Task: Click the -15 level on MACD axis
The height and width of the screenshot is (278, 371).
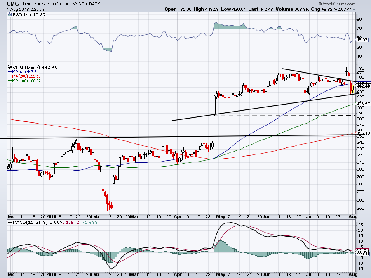Action: [360, 269]
